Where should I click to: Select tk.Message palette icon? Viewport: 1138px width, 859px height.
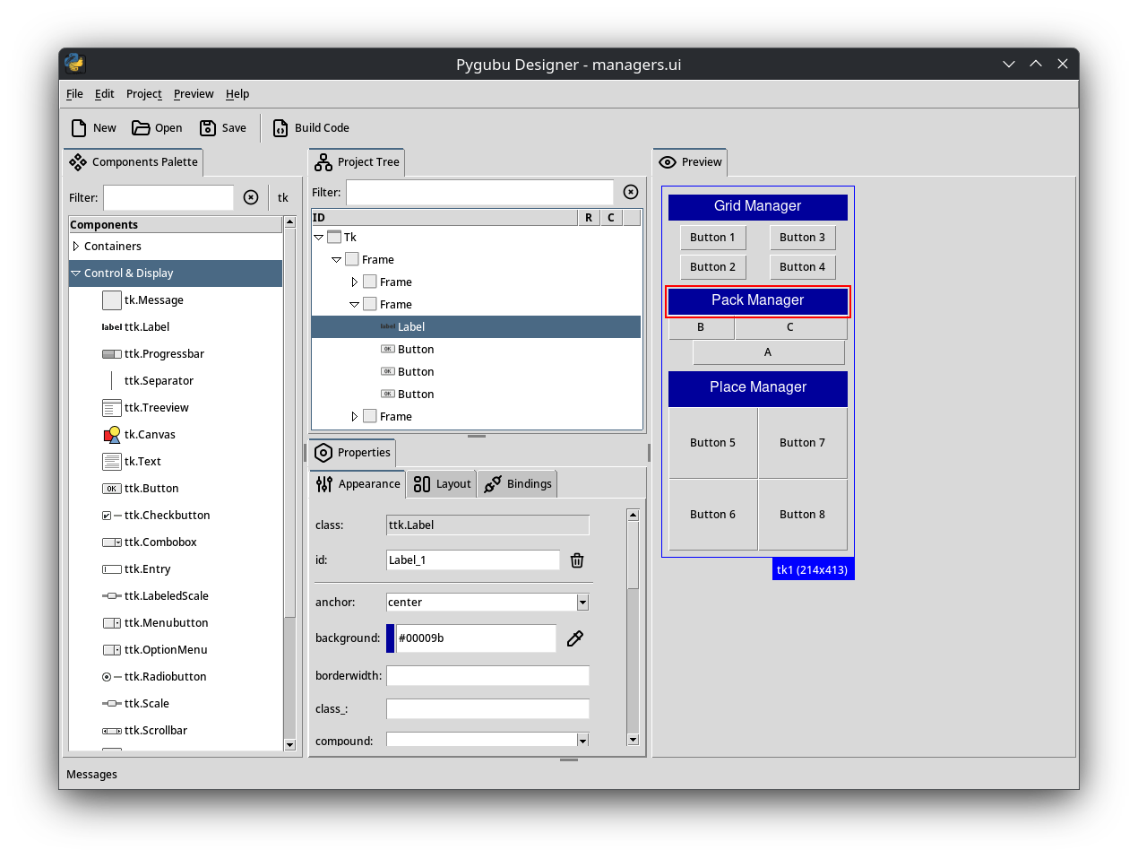click(x=112, y=300)
